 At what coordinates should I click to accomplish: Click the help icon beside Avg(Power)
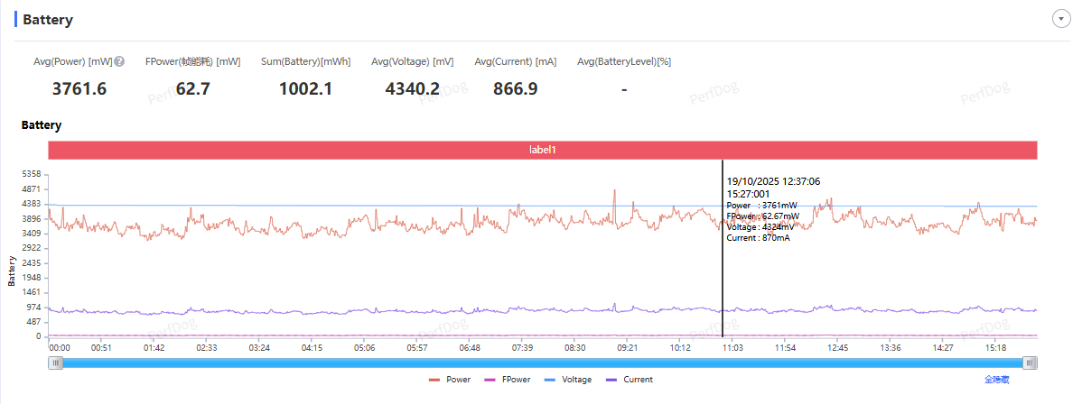point(119,62)
